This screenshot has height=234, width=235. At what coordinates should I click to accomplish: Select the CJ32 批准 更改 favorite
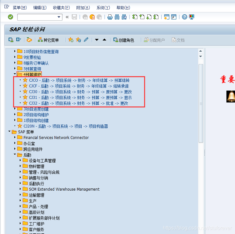coord(78,103)
